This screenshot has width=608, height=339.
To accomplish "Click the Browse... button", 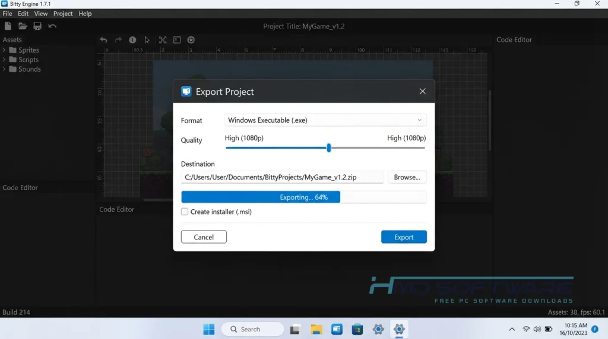I will (407, 177).
